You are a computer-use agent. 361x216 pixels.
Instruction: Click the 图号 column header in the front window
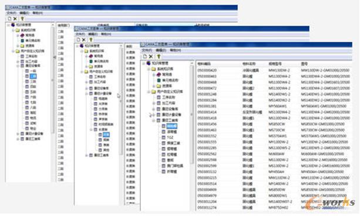[x=305, y=64]
